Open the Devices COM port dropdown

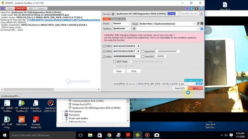178,14
